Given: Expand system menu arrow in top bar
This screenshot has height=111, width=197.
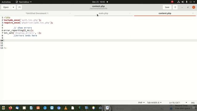Looking at the screenshot, I should 194,2.
